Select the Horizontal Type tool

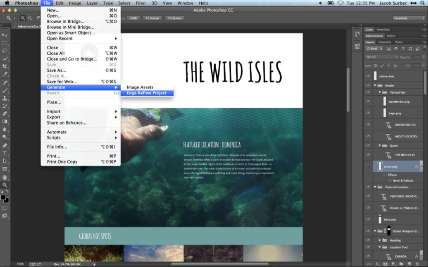(5, 153)
